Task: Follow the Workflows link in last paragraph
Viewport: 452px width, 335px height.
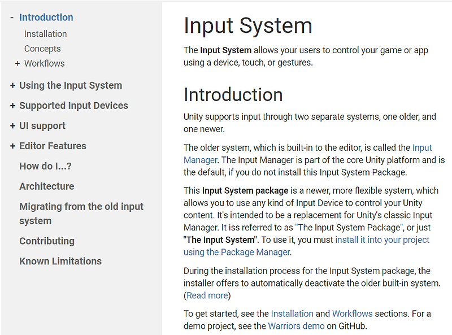Action: [353, 314]
